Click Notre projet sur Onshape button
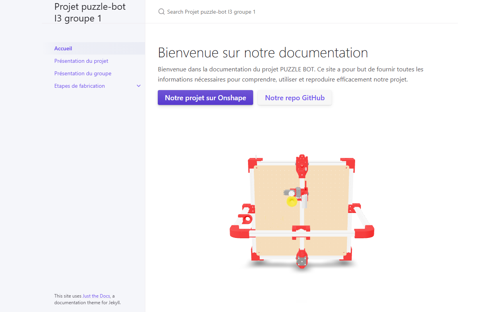 (x=205, y=98)
